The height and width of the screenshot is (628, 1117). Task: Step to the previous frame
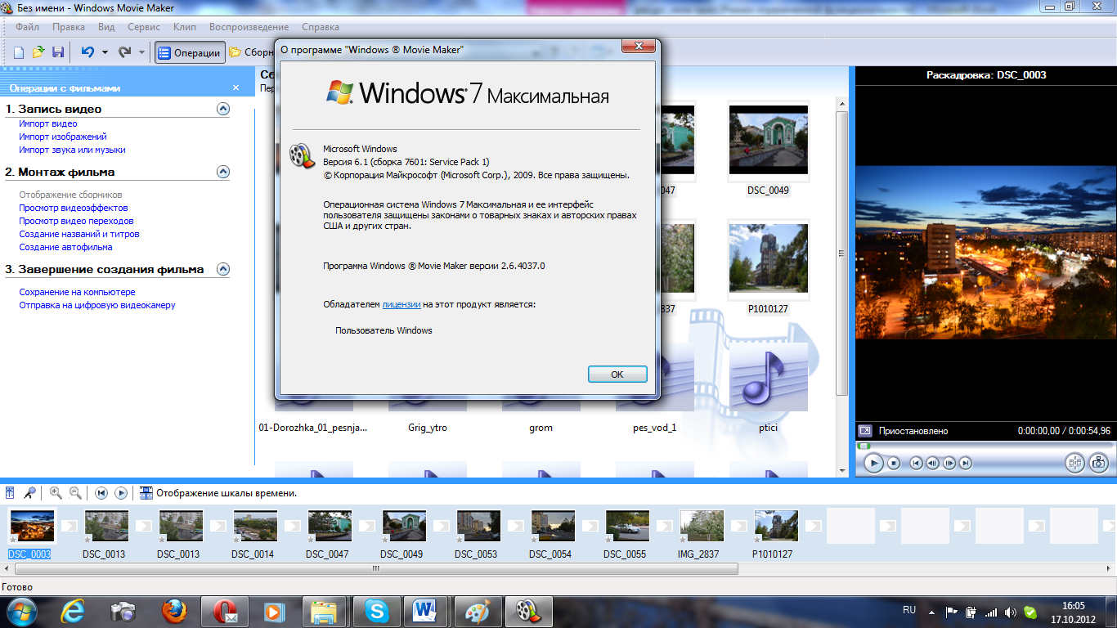[933, 463]
